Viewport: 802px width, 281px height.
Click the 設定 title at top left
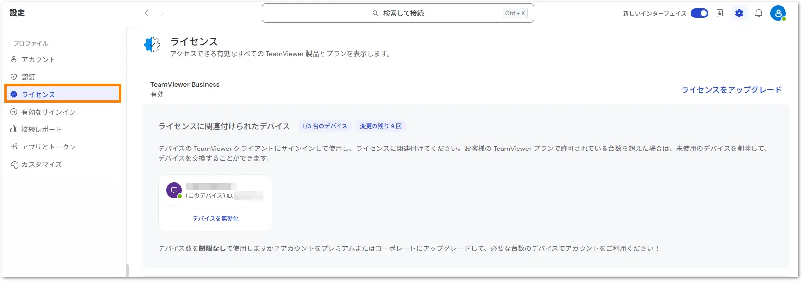click(x=17, y=13)
